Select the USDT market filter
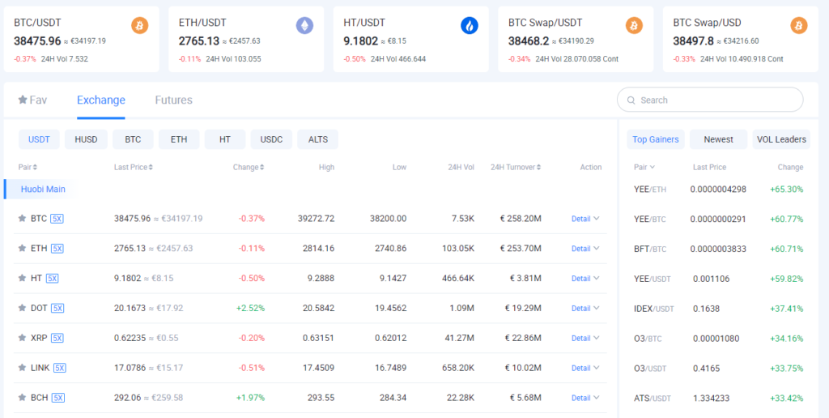Viewport: 829px width, 418px height. (39, 139)
